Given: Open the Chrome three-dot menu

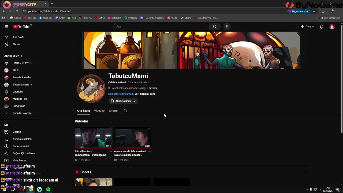Looking at the screenshot, I should tap(339, 11).
